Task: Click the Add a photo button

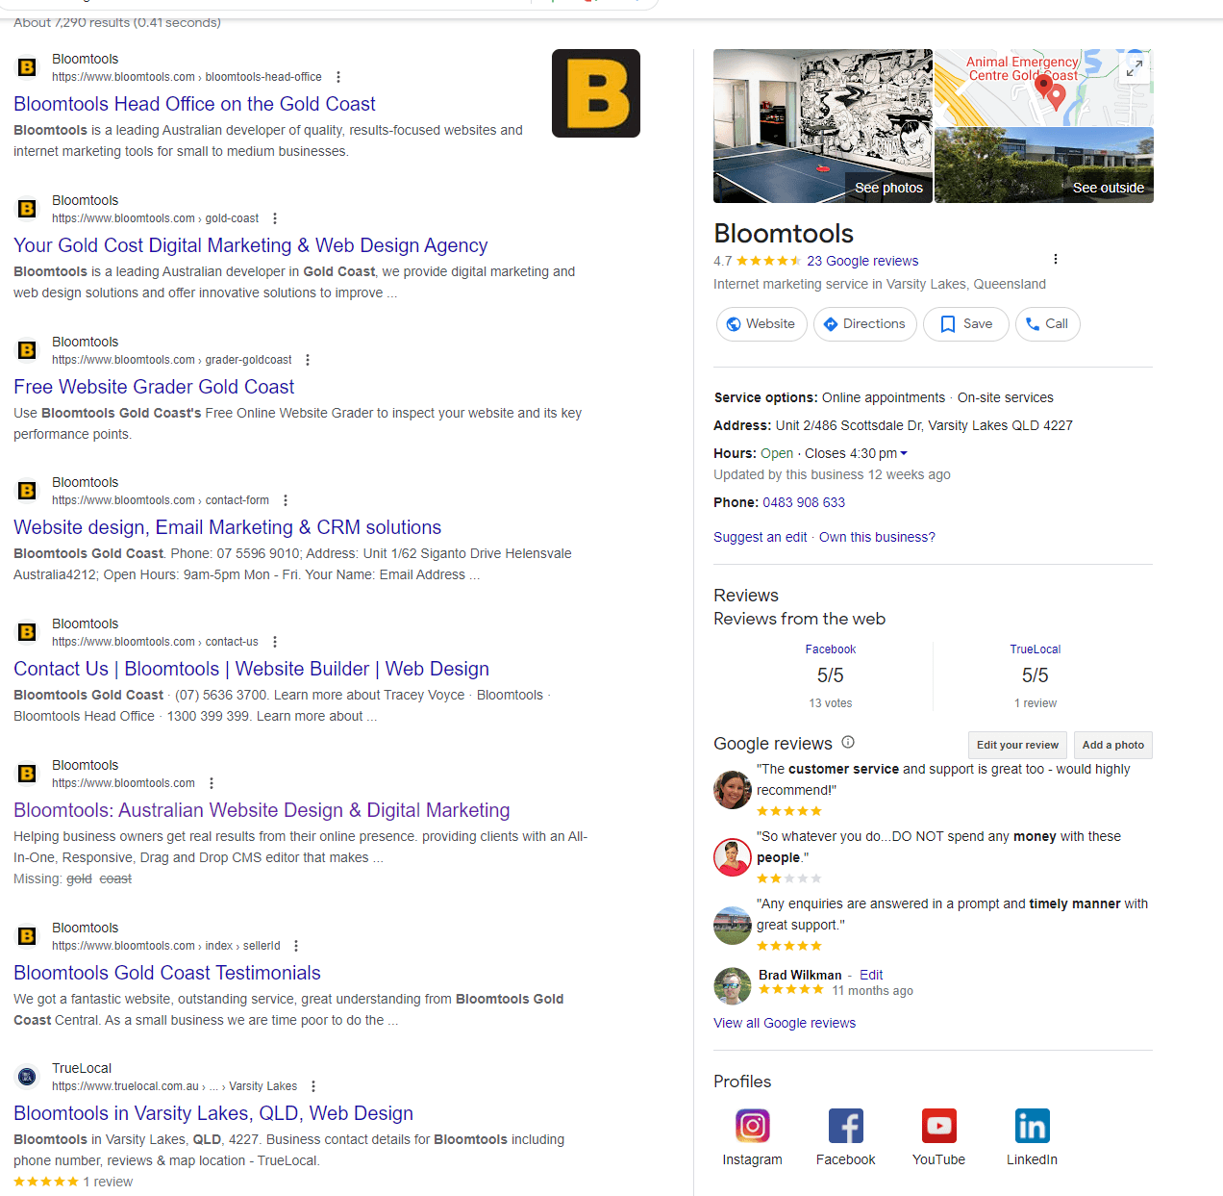Action: [x=1112, y=745]
